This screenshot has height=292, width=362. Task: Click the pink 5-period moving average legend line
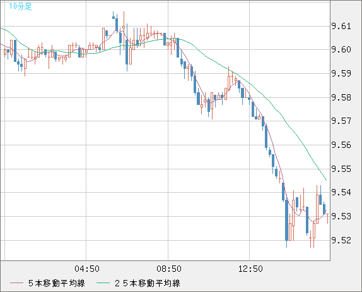[x=16, y=283]
